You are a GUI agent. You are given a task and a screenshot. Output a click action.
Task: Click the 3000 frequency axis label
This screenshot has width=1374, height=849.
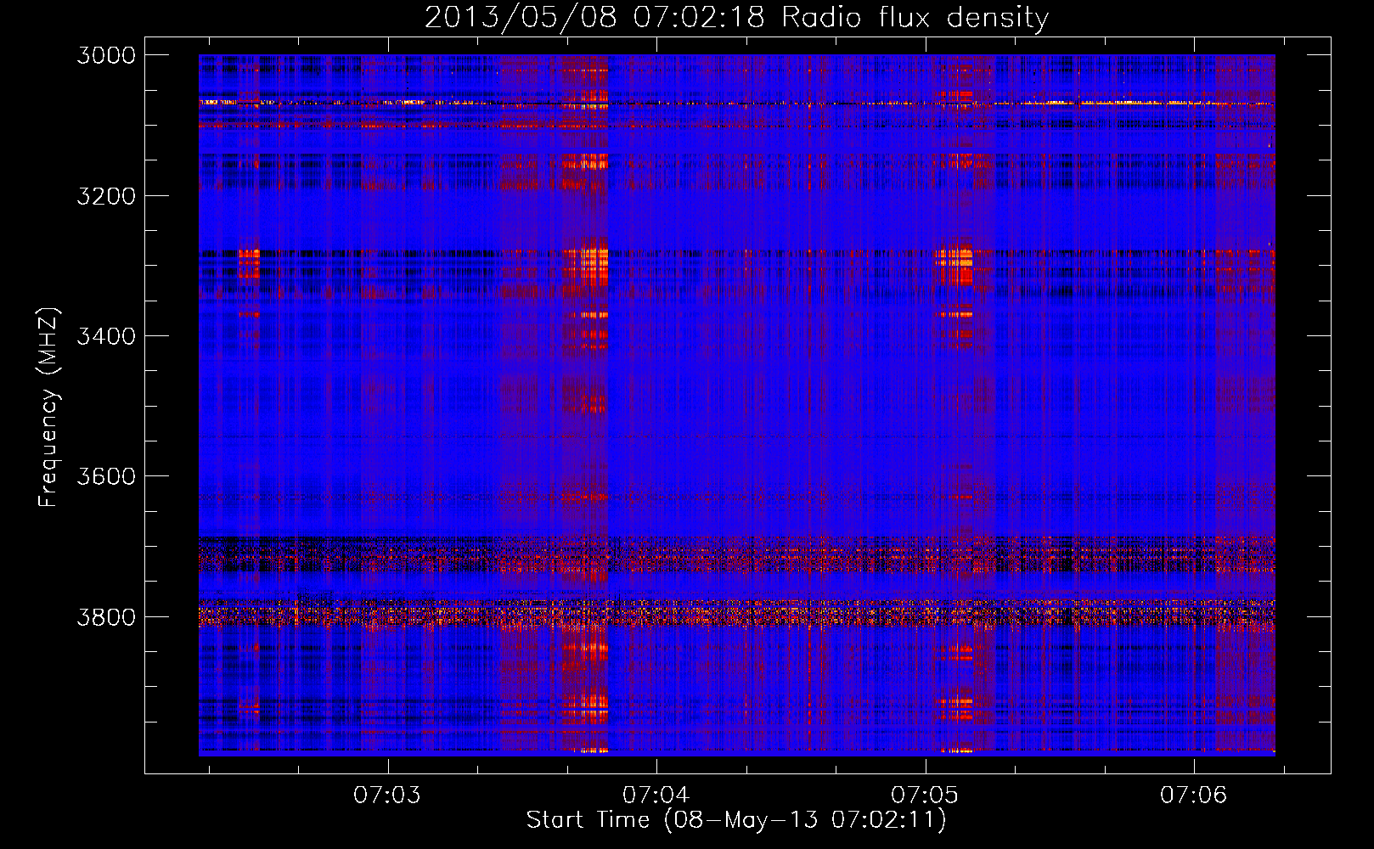pos(106,55)
